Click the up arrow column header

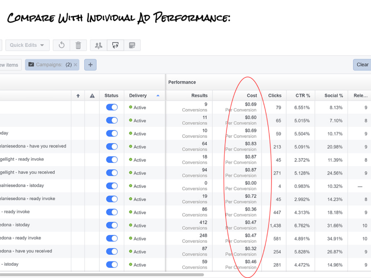(78, 96)
